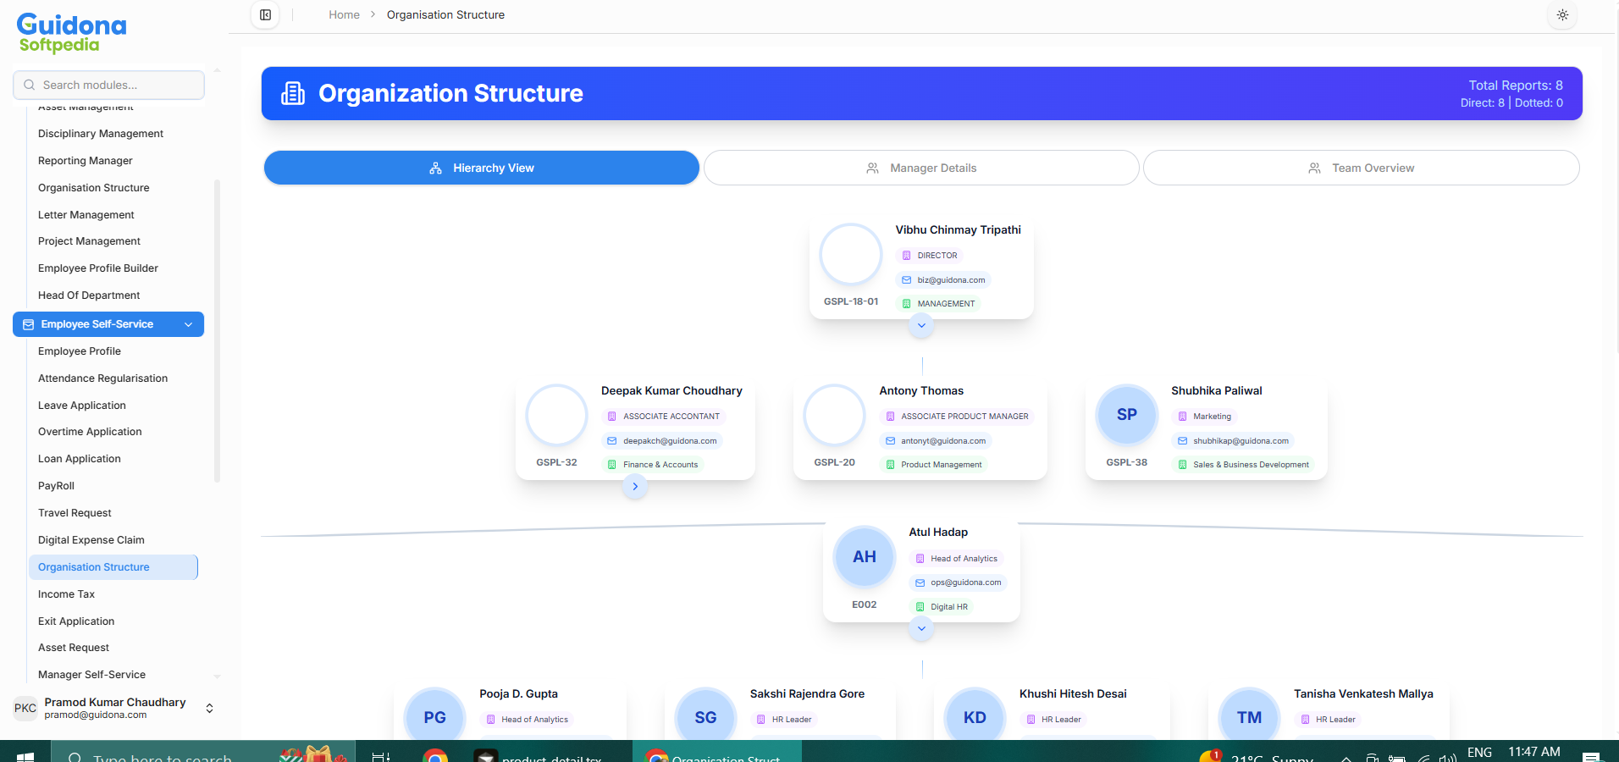Collapse Atul Hadap's subordinates chevron
This screenshot has width=1619, height=762.
pyautogui.click(x=921, y=628)
